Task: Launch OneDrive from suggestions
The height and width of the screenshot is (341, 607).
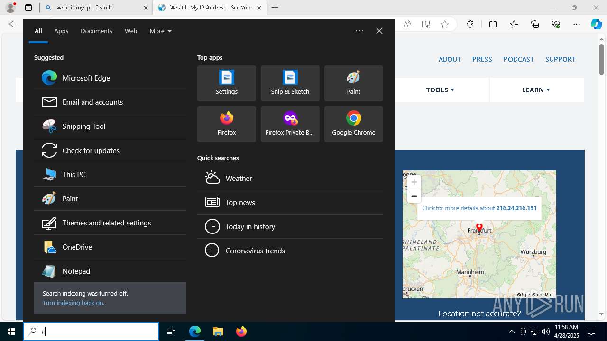Action: [x=110, y=247]
